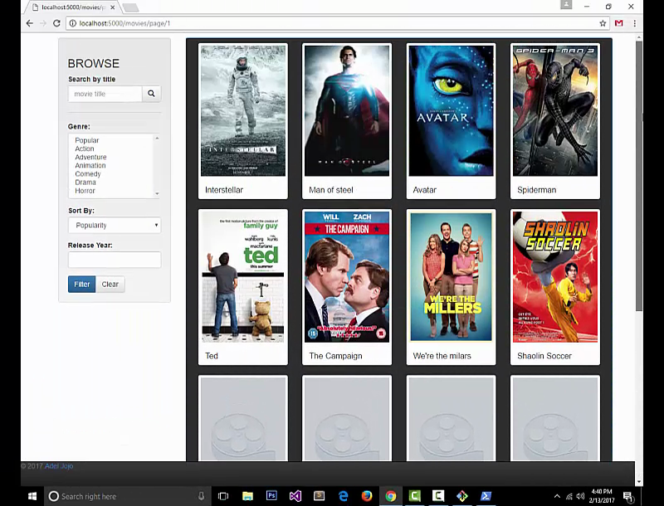
Task: Open the Interstellar movie poster
Action: (243, 111)
